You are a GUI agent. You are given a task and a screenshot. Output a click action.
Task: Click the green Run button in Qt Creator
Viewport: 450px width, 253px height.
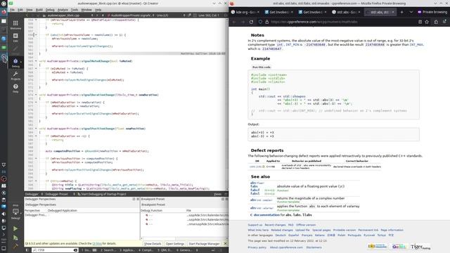[x=15, y=228]
